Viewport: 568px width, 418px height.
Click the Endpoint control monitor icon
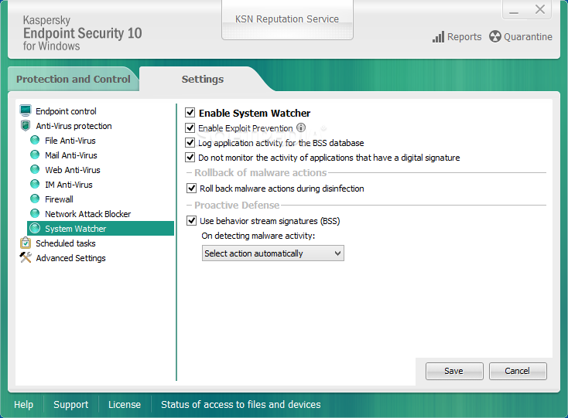[x=26, y=110]
